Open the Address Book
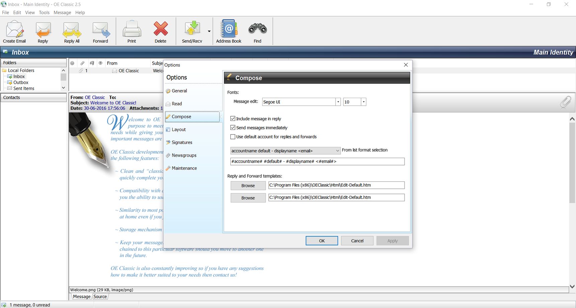Viewport: 576px width, 308px height. (229, 32)
